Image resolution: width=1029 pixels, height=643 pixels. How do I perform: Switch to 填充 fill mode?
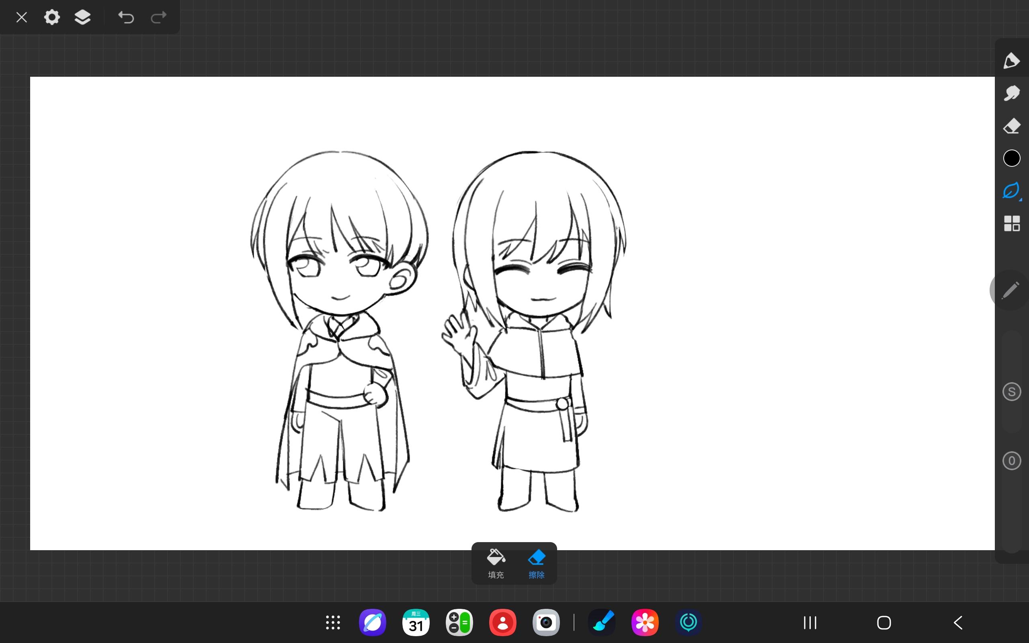coord(495,563)
